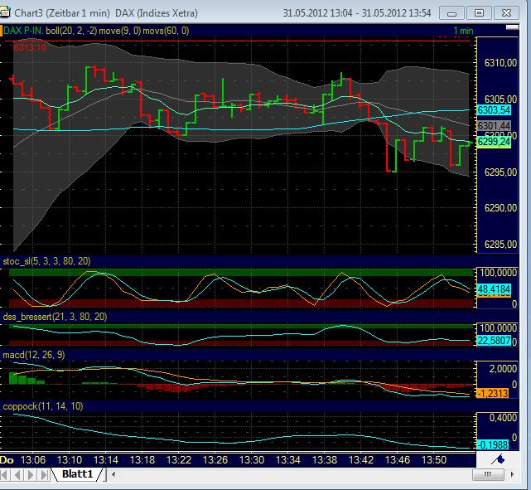Click the -1,2313 macd value marker

(493, 393)
